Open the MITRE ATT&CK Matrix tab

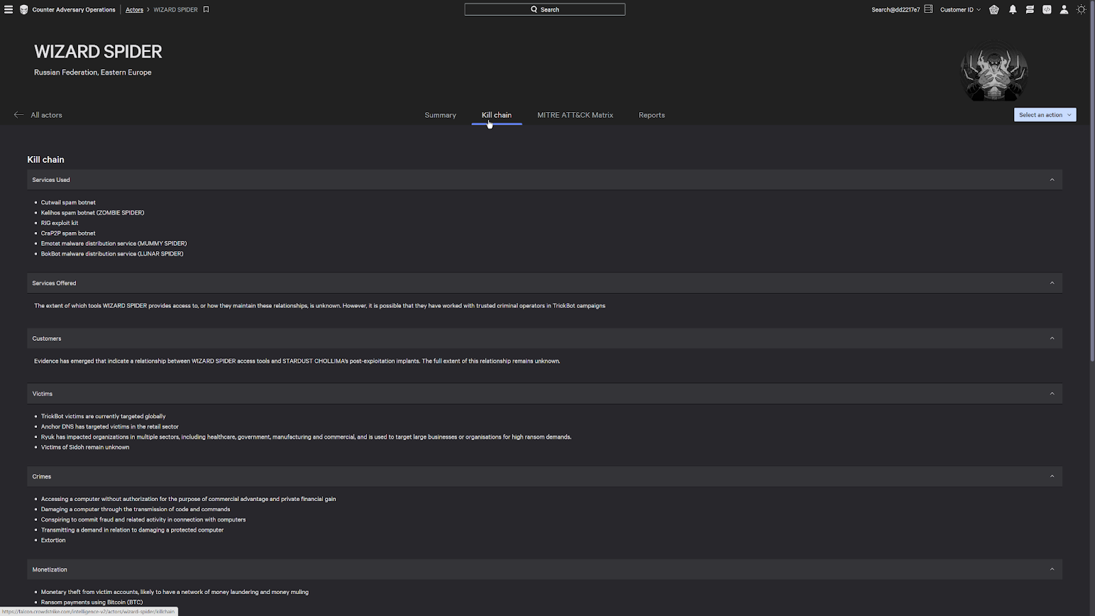pyautogui.click(x=575, y=115)
